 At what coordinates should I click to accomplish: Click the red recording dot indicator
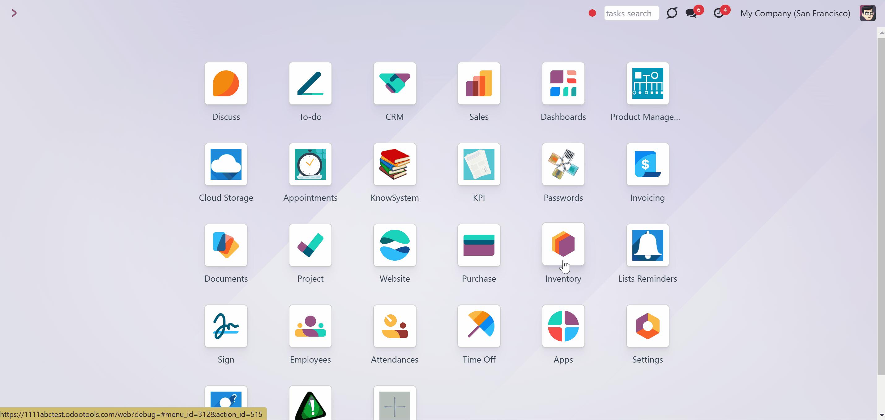pos(592,13)
